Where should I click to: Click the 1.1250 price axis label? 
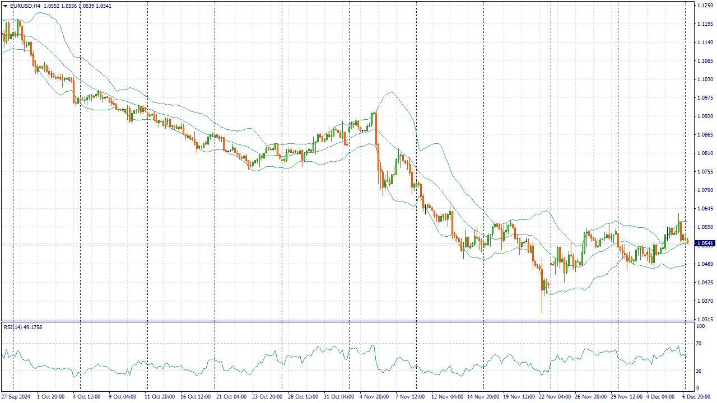pyautogui.click(x=705, y=6)
